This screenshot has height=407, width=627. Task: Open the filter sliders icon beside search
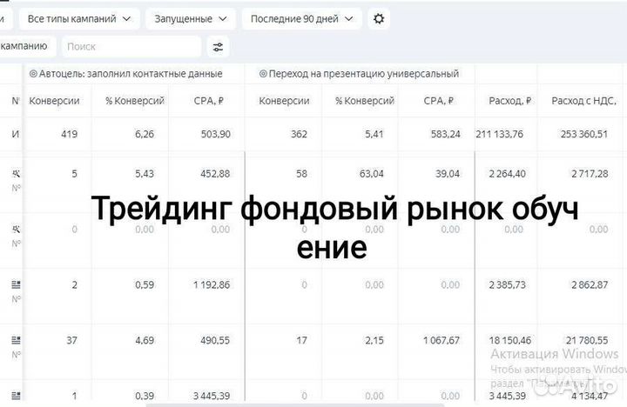pos(218,47)
